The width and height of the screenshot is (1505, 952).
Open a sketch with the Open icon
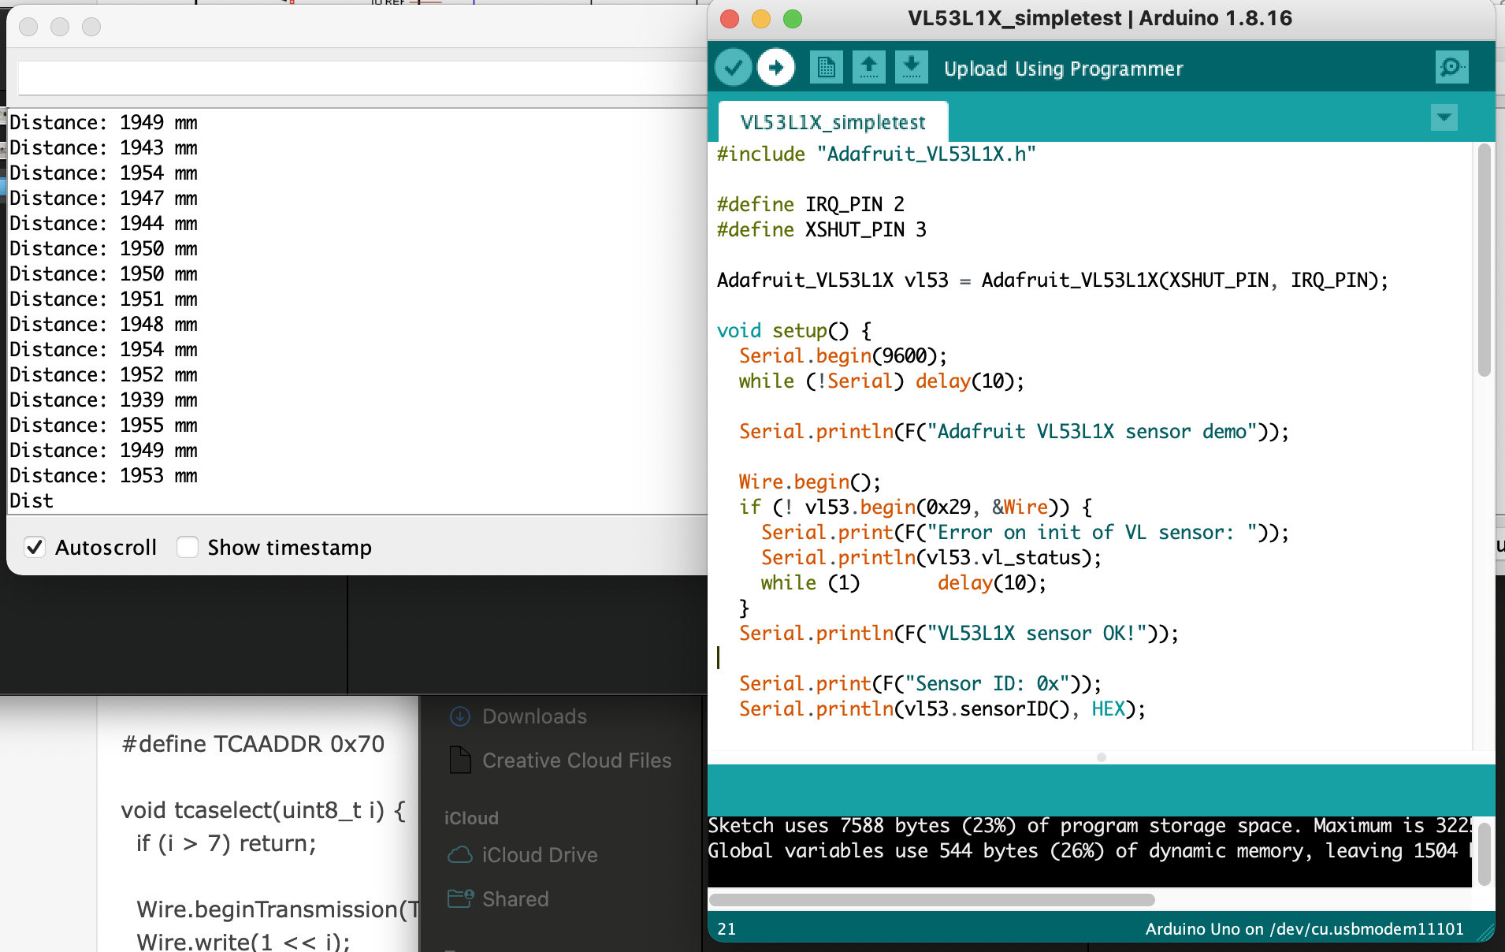(868, 68)
